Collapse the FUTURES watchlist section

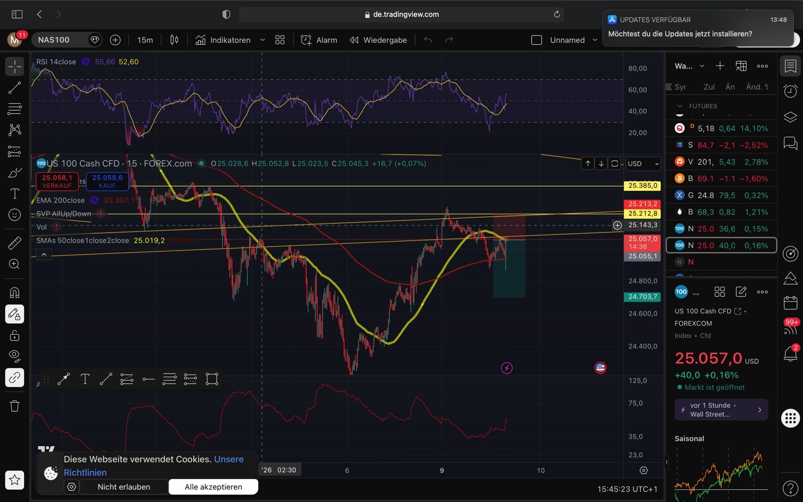point(679,106)
